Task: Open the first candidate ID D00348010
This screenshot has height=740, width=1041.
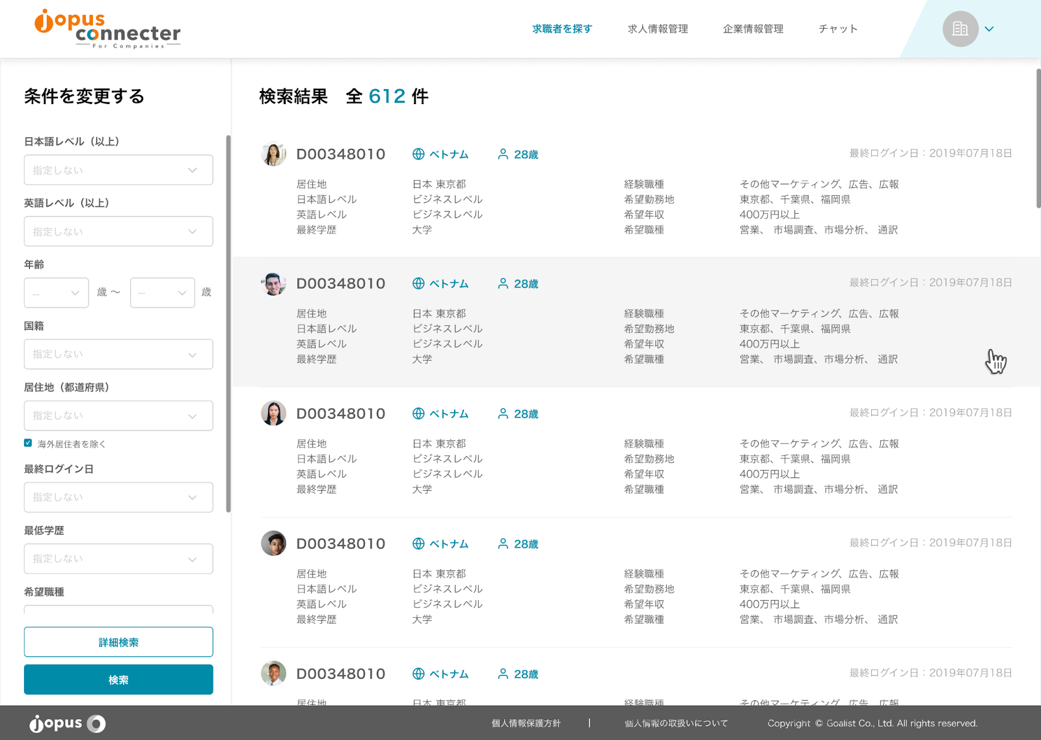Action: (x=341, y=154)
